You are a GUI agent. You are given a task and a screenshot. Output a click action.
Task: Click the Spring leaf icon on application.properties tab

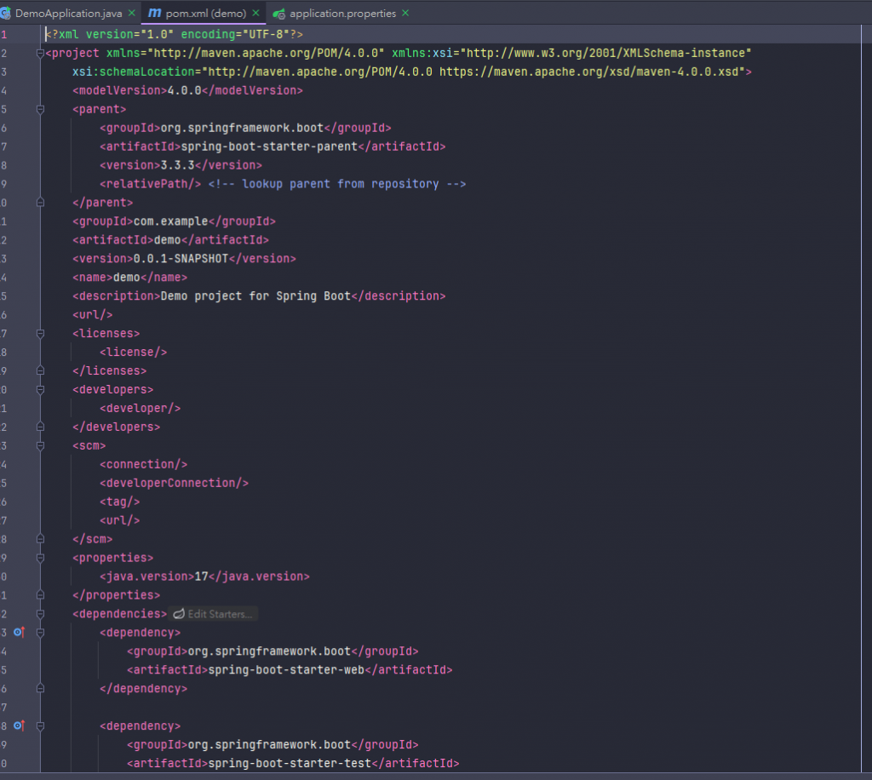[x=279, y=14]
